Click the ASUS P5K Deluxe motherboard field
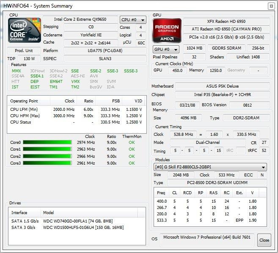Viewport: 278px width, 253px height. coord(222,86)
